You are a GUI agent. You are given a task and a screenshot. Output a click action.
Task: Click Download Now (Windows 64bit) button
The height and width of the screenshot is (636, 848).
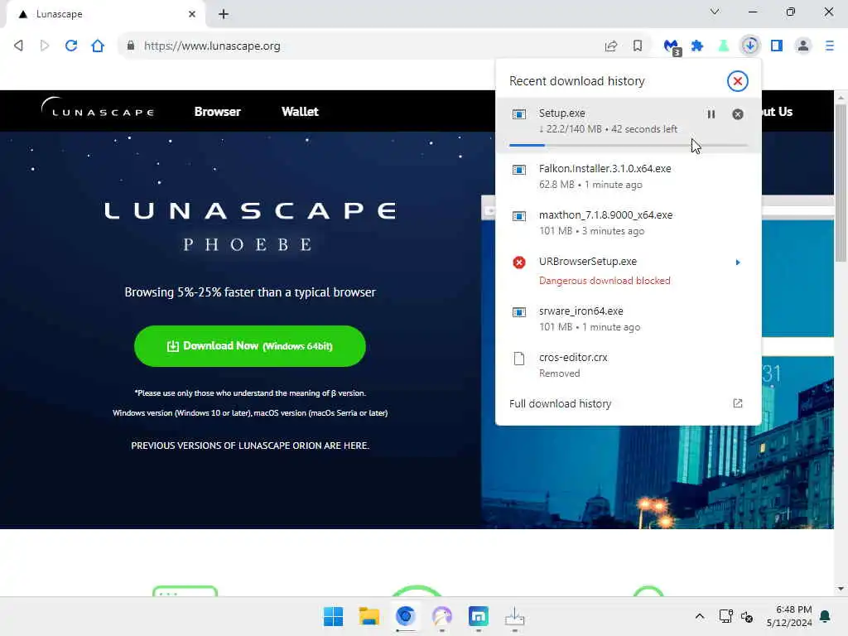pyautogui.click(x=250, y=346)
